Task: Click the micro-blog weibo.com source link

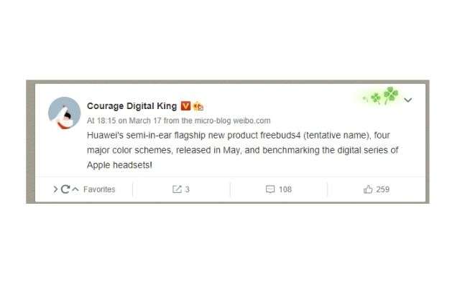Action: pyautogui.click(x=232, y=121)
